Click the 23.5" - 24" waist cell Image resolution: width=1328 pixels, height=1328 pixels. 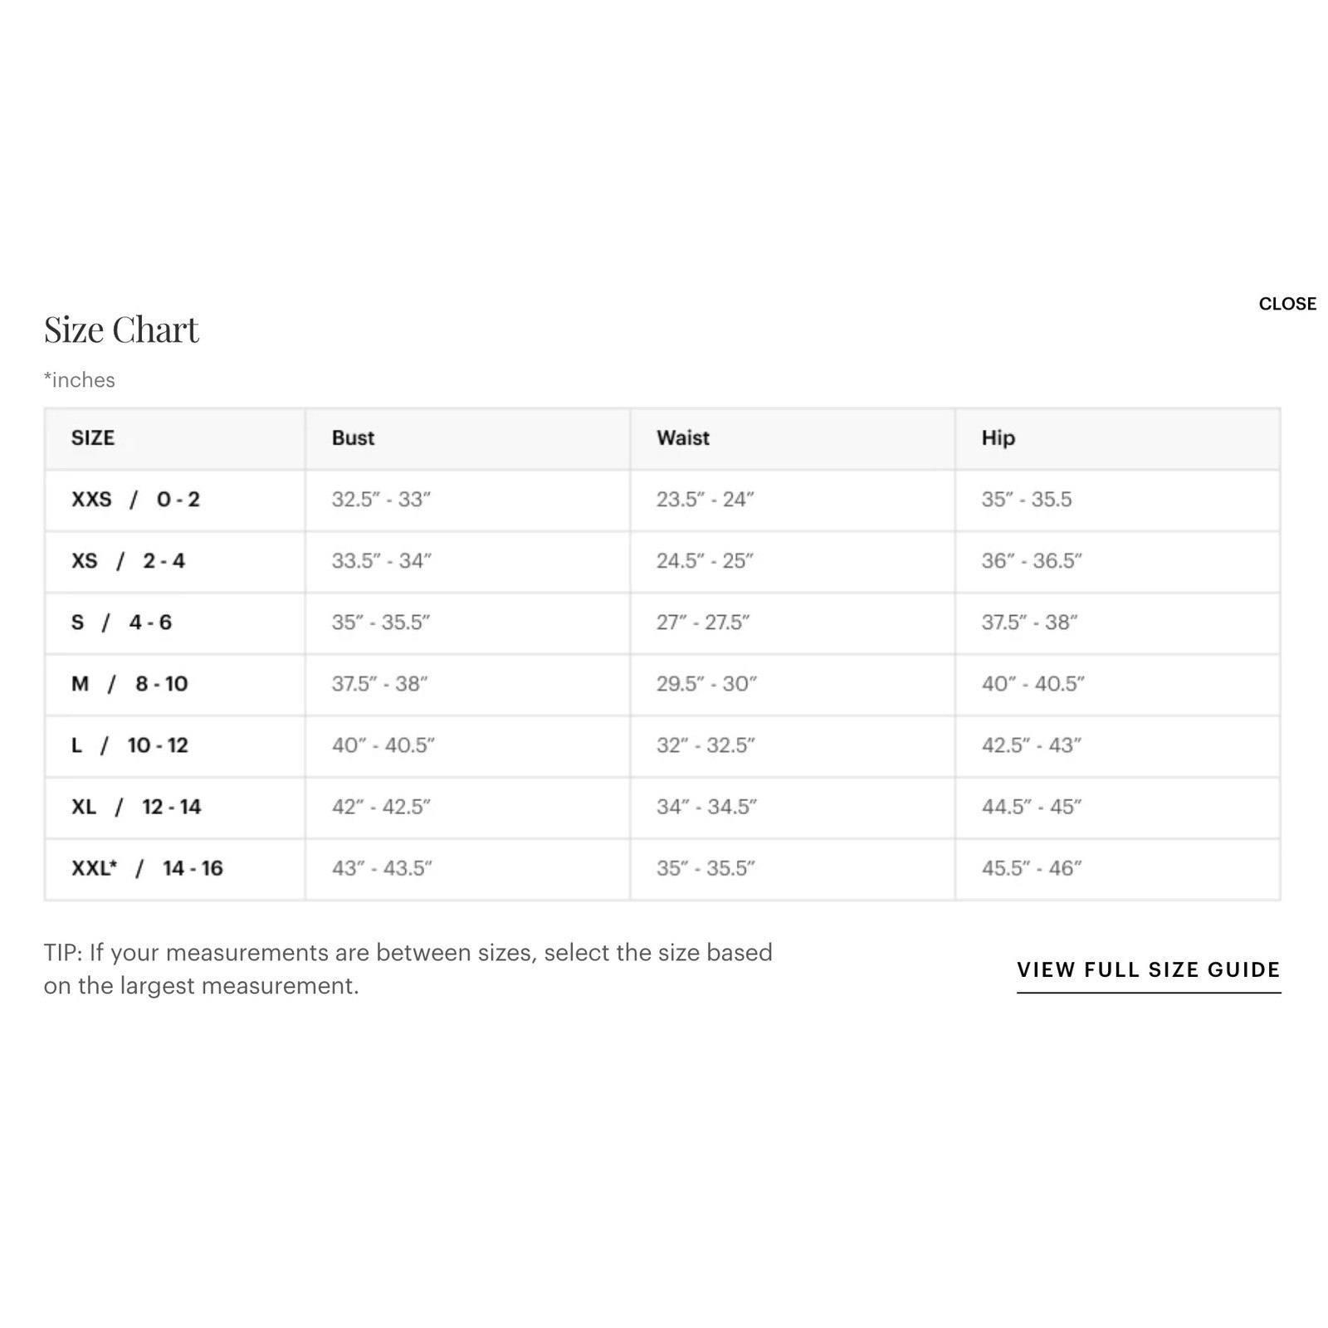pos(705,500)
